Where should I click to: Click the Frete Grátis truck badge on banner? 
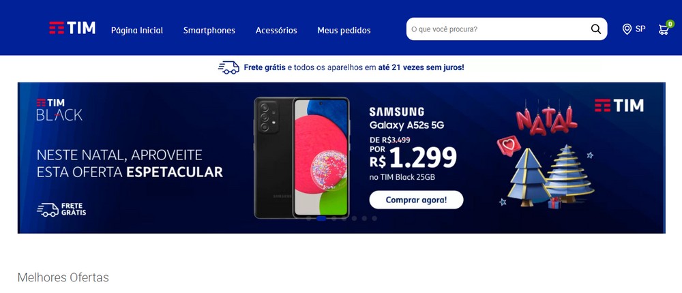tap(61, 210)
